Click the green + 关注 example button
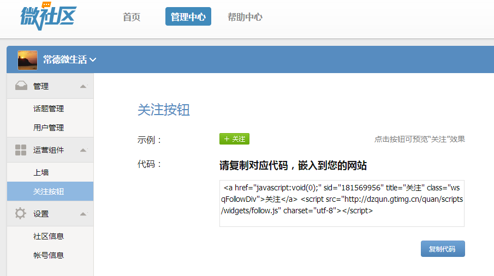The image size is (494, 276). click(x=234, y=139)
